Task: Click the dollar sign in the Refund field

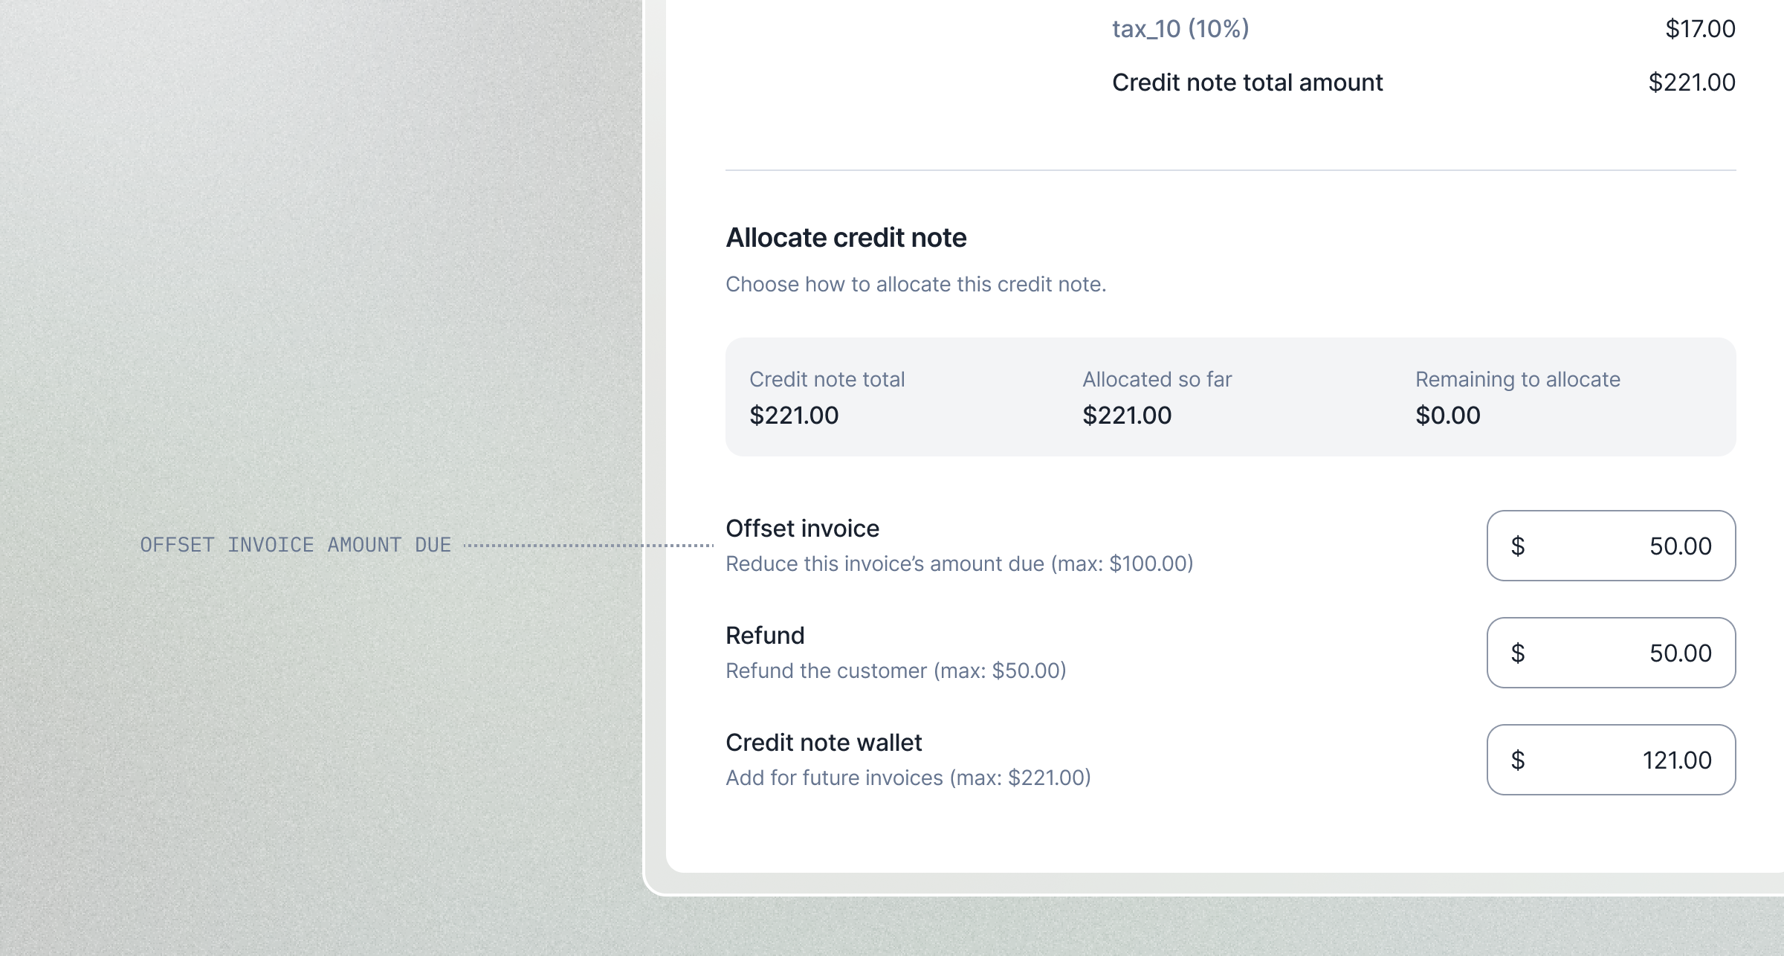Action: [x=1518, y=653]
